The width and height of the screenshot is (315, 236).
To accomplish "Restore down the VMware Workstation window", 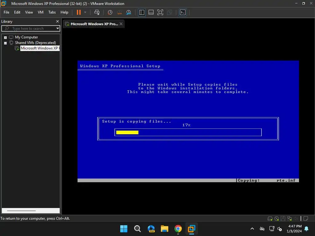I will pyautogui.click(x=304, y=3).
